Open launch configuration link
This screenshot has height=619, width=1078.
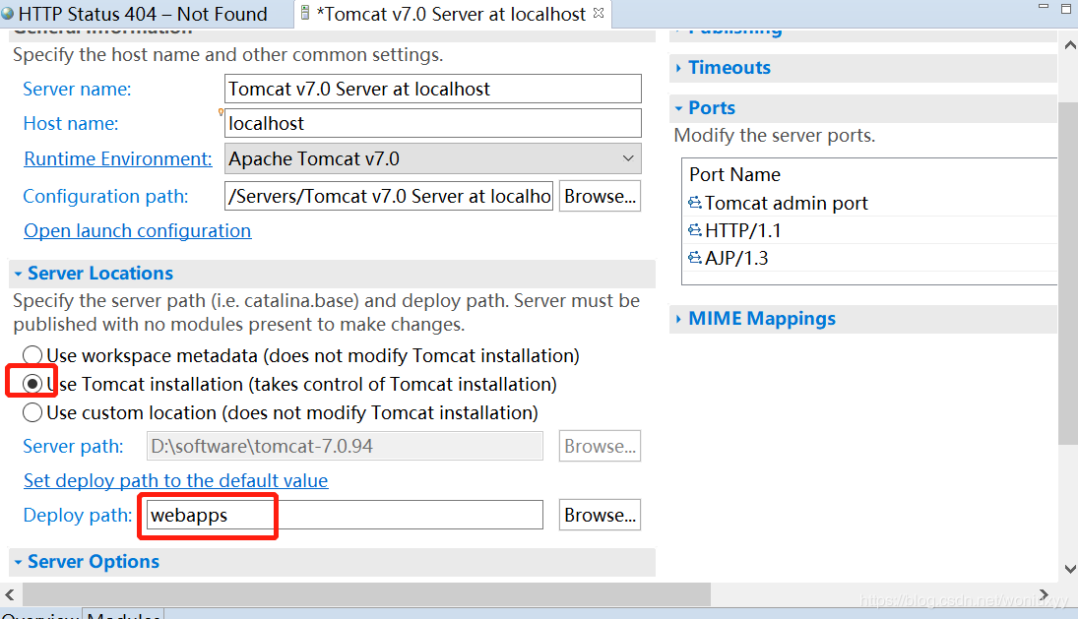pyautogui.click(x=138, y=231)
